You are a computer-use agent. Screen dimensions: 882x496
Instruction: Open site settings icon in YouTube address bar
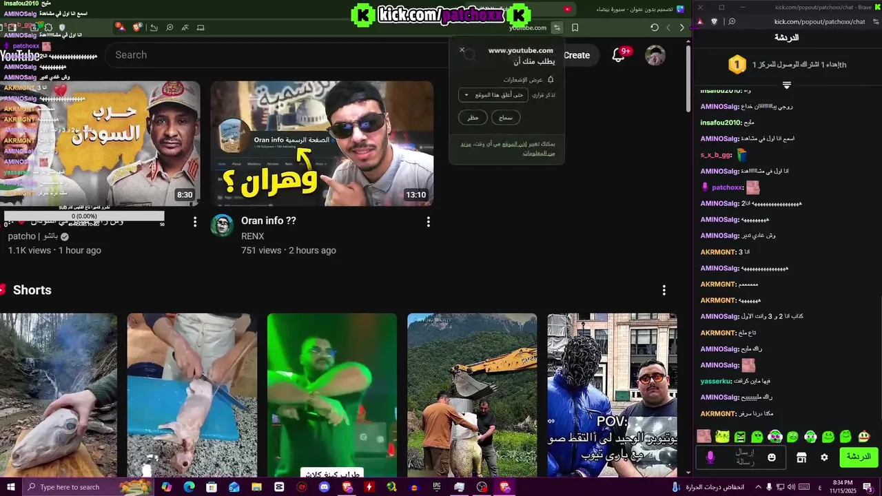(x=557, y=28)
